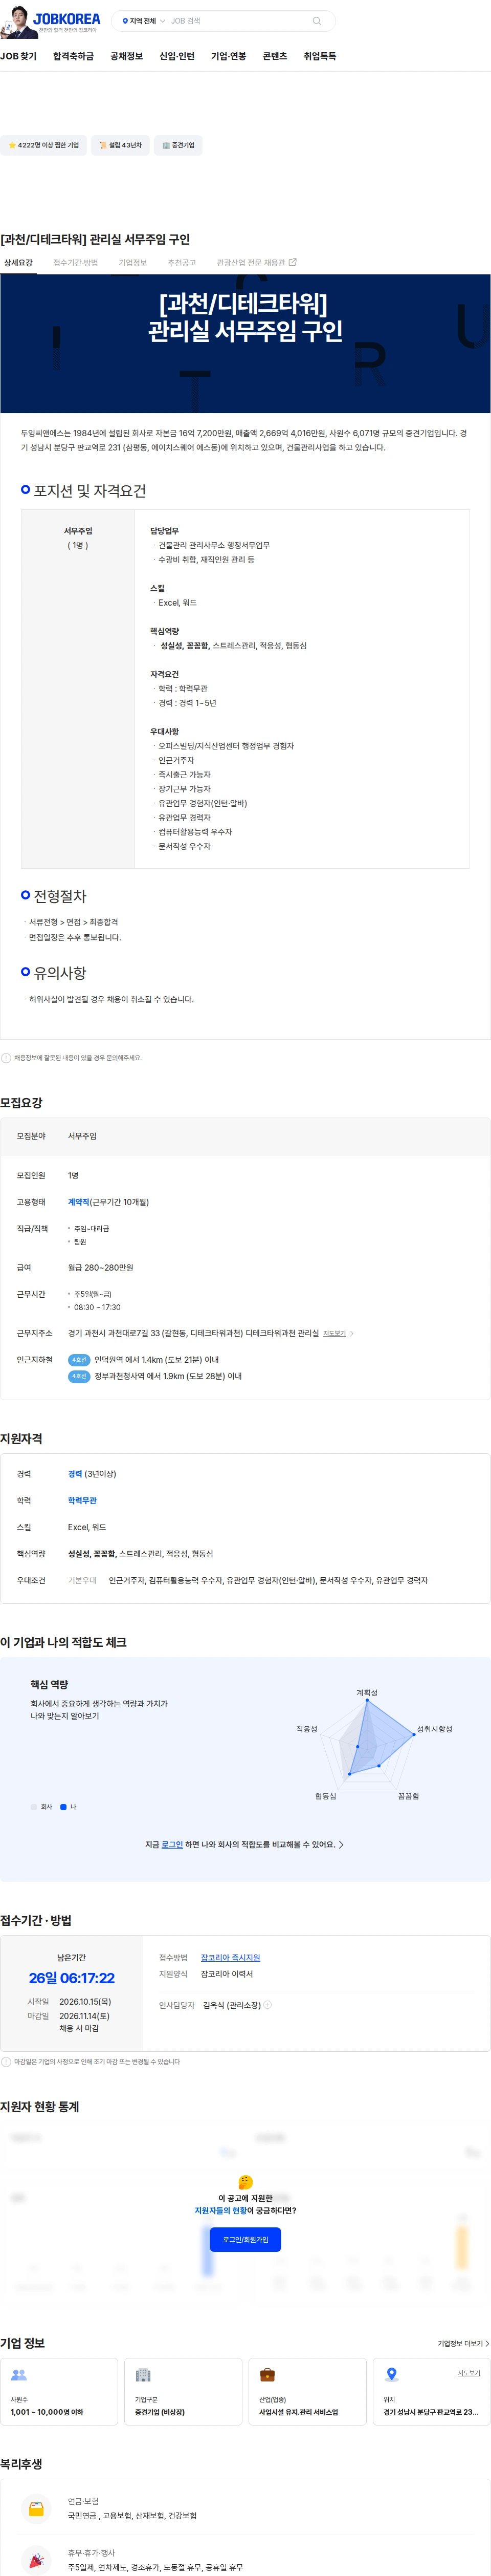Select the 상세요강 tab
491x2576 pixels.
[18, 263]
